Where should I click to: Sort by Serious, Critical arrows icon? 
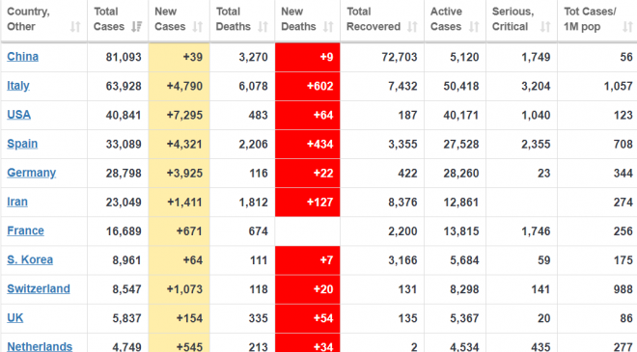point(545,27)
